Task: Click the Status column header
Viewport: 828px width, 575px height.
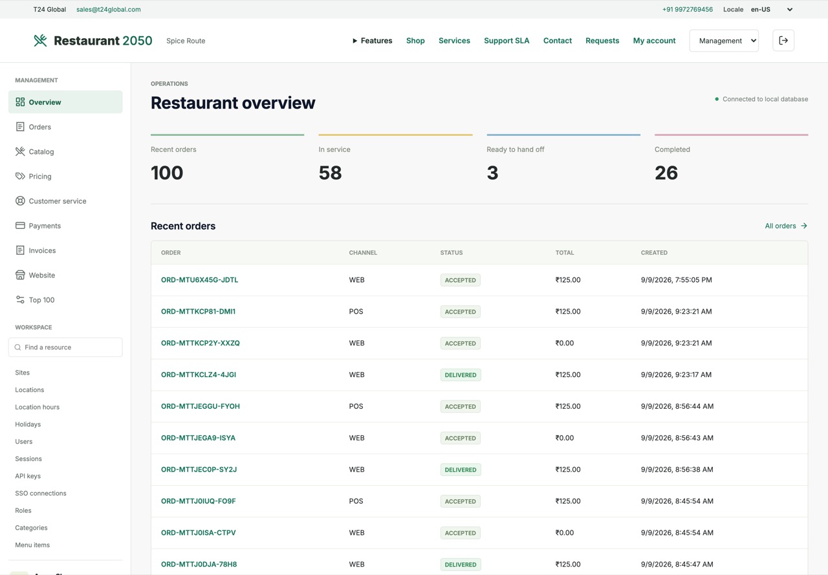Action: click(x=452, y=253)
